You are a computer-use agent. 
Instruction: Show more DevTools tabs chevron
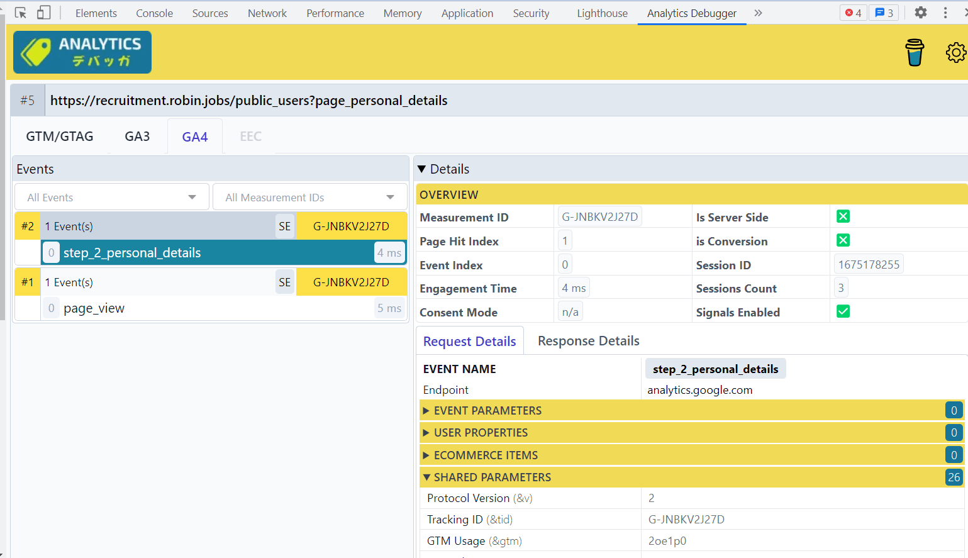(x=758, y=13)
